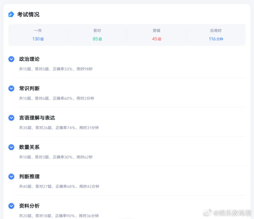
Task: Click the blue arrow icon for 政治理论
Action: 11,59
